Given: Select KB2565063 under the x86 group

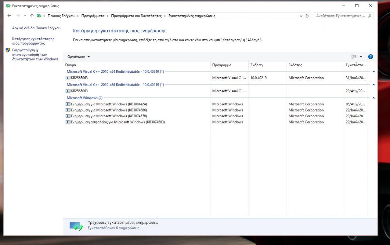Looking at the screenshot, I should [x=216, y=91].
